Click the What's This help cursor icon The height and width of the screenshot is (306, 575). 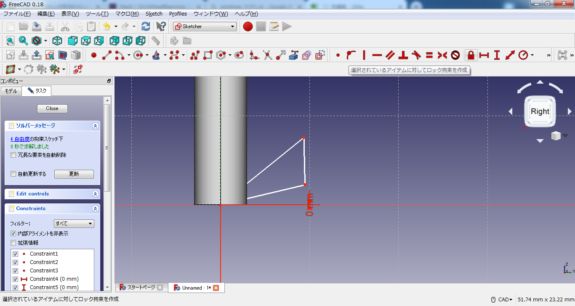coord(161,26)
